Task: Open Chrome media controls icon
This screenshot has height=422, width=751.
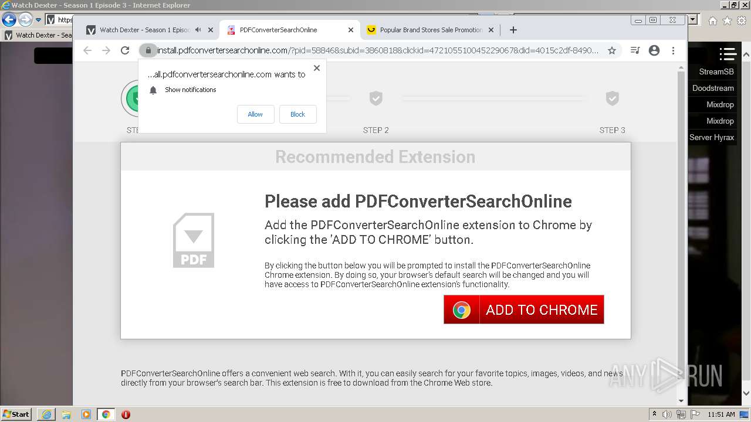Action: point(635,50)
